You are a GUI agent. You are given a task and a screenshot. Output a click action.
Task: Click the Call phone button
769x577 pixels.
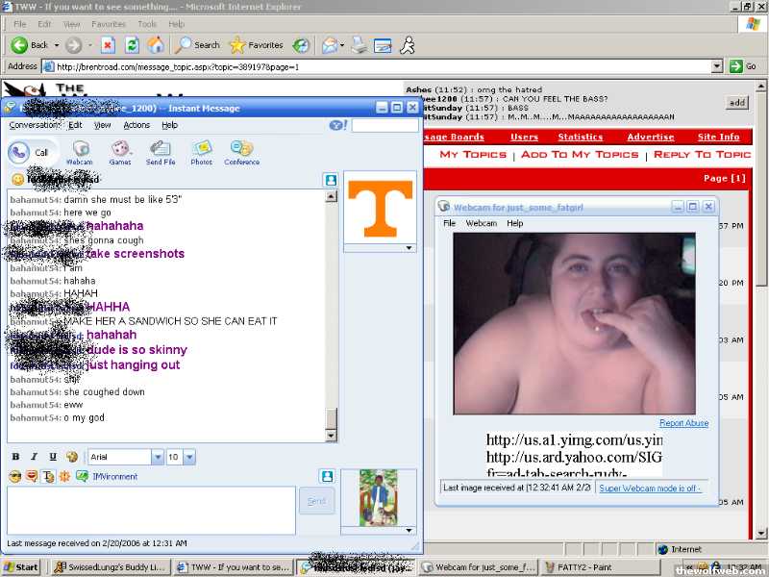[31, 152]
